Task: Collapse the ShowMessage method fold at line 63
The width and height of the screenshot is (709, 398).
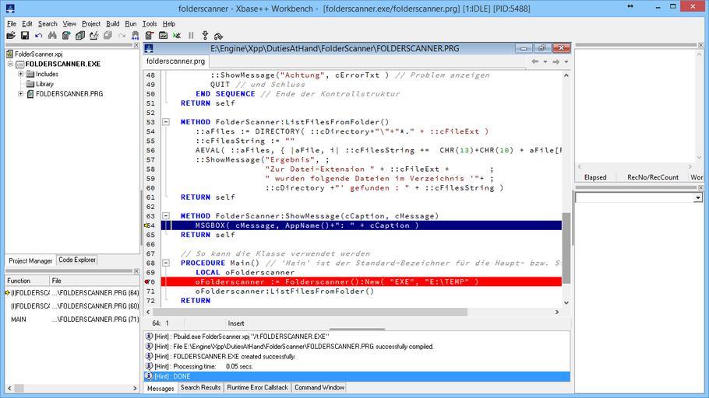Action: [x=166, y=216]
